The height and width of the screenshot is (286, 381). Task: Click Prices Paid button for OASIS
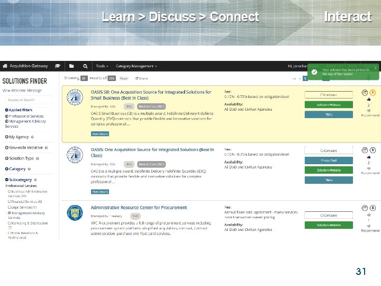point(329,160)
